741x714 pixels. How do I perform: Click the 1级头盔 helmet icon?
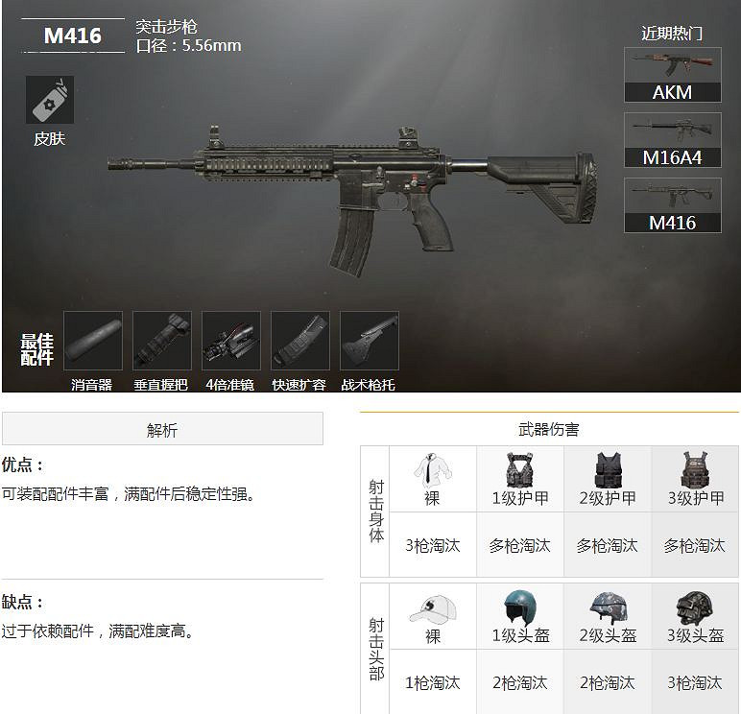click(x=519, y=607)
